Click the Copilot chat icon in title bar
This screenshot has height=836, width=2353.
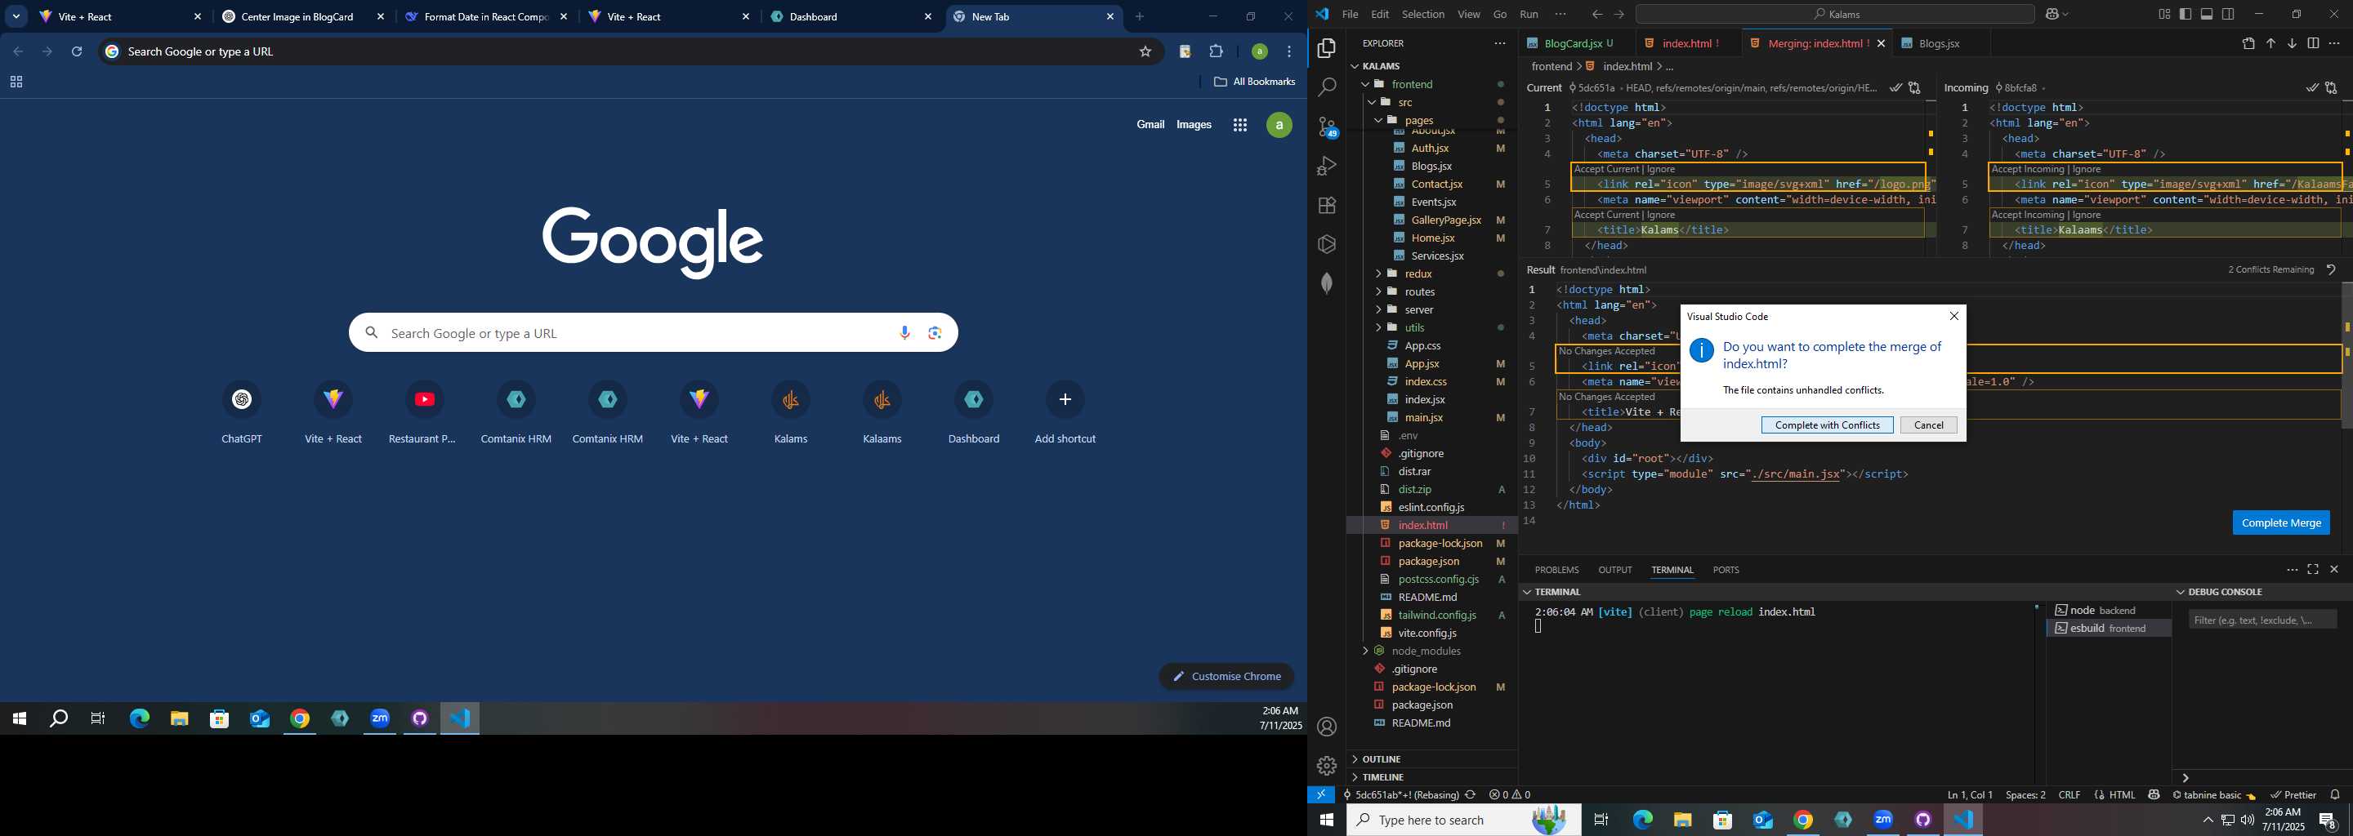2053,14
